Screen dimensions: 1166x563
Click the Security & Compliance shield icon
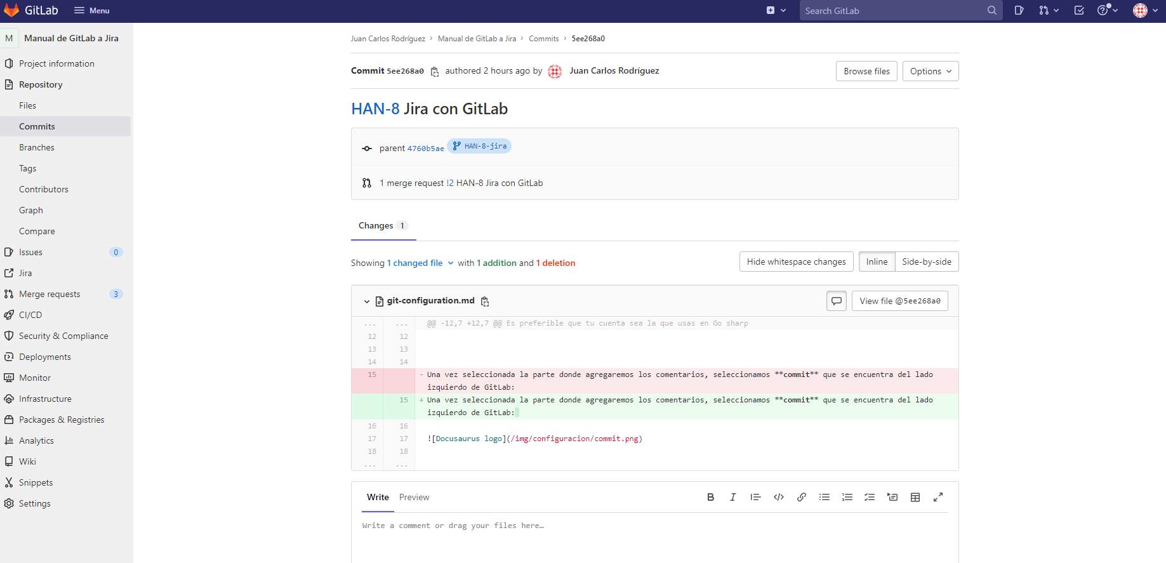9,336
